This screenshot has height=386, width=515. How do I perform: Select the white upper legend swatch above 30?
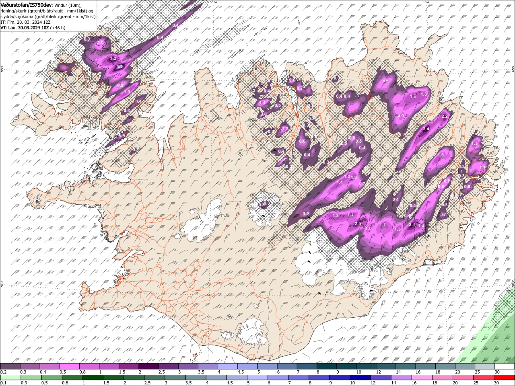click(x=505, y=366)
